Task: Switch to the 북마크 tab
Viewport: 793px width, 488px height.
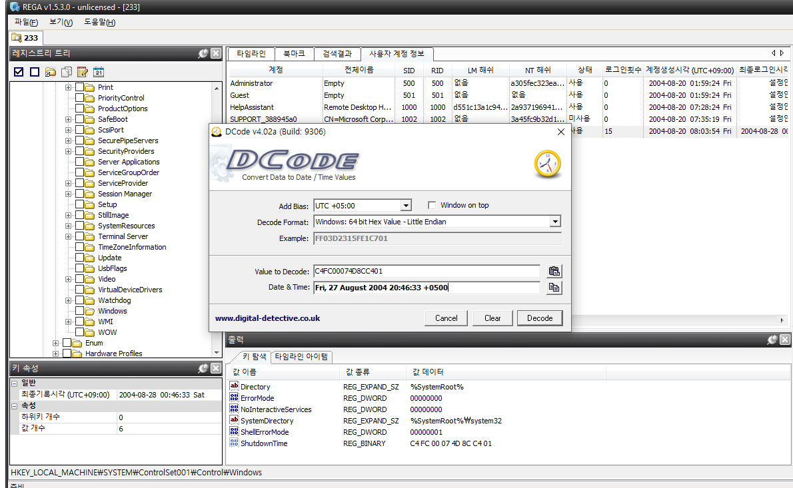Action: tap(294, 53)
